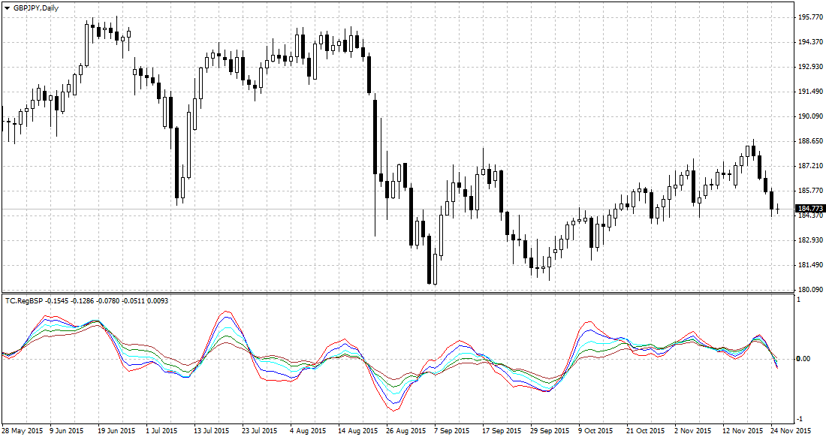Click the 12 Nov 2015 date label
This screenshot has width=826, height=437.
pyautogui.click(x=743, y=431)
